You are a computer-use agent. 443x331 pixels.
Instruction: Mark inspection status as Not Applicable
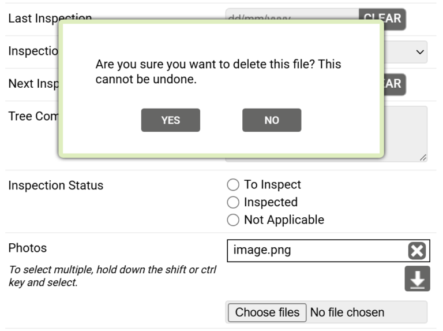click(x=233, y=220)
